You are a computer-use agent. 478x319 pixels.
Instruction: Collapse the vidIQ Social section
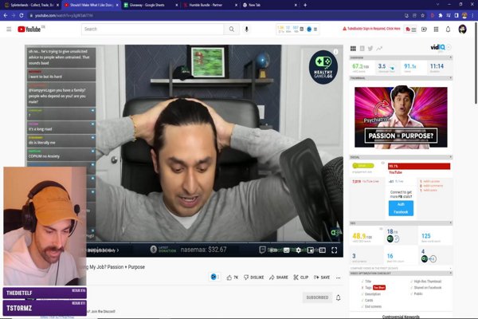[x=450, y=157]
